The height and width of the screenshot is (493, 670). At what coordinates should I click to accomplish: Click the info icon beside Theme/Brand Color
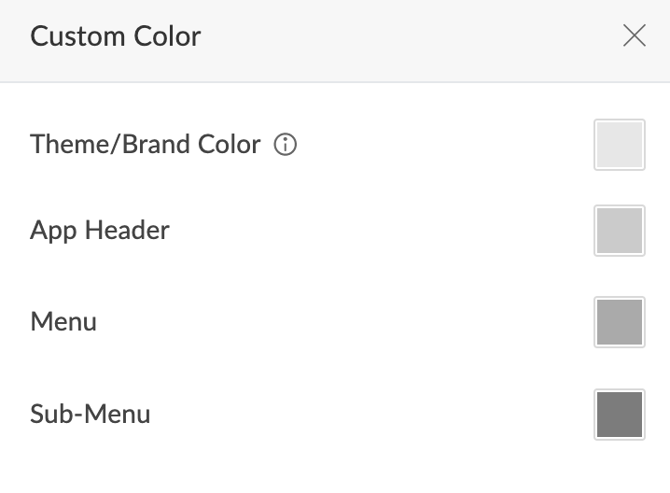click(286, 145)
